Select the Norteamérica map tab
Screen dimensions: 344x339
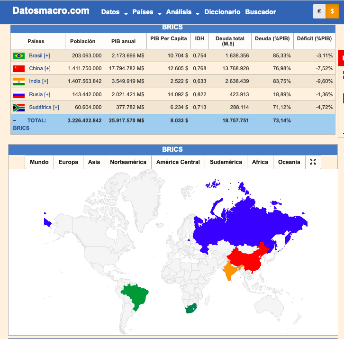pyautogui.click(x=128, y=162)
